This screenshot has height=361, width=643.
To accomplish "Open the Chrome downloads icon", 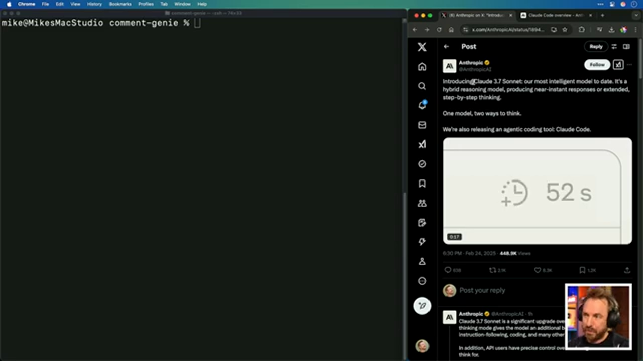I will click(611, 30).
